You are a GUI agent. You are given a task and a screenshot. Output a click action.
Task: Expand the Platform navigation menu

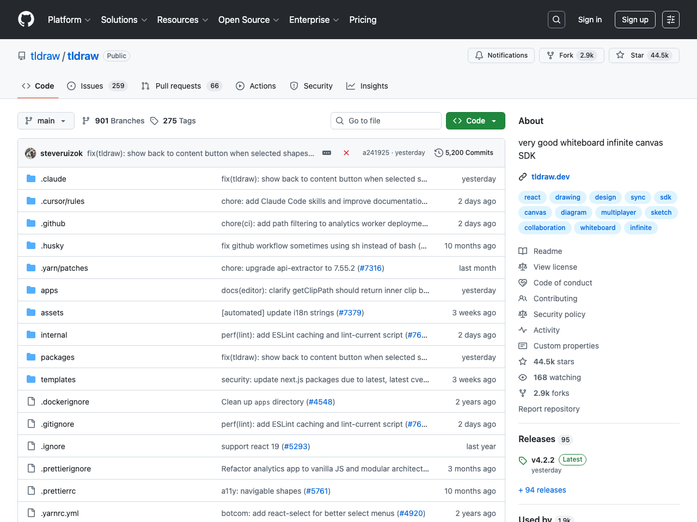(69, 20)
